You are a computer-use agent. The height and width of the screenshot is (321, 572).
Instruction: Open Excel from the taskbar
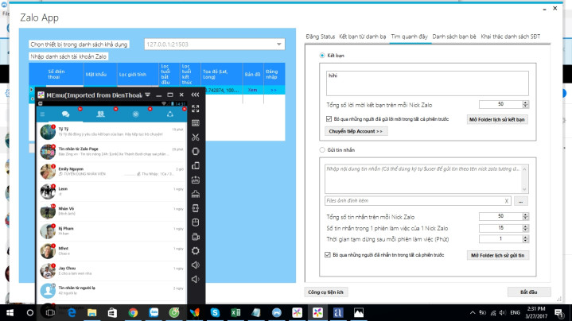(x=235, y=312)
